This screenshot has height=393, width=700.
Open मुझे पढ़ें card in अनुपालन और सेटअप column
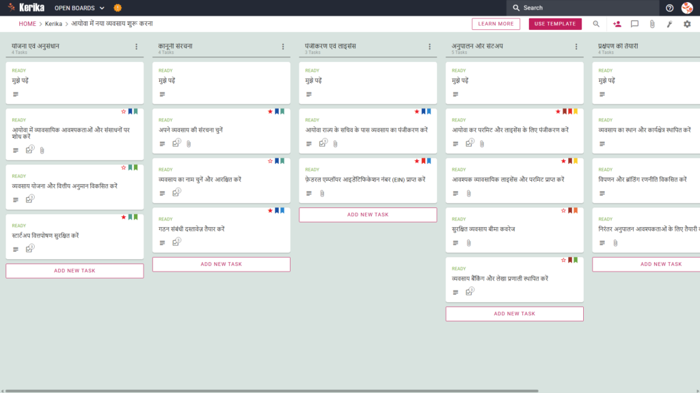(x=514, y=83)
